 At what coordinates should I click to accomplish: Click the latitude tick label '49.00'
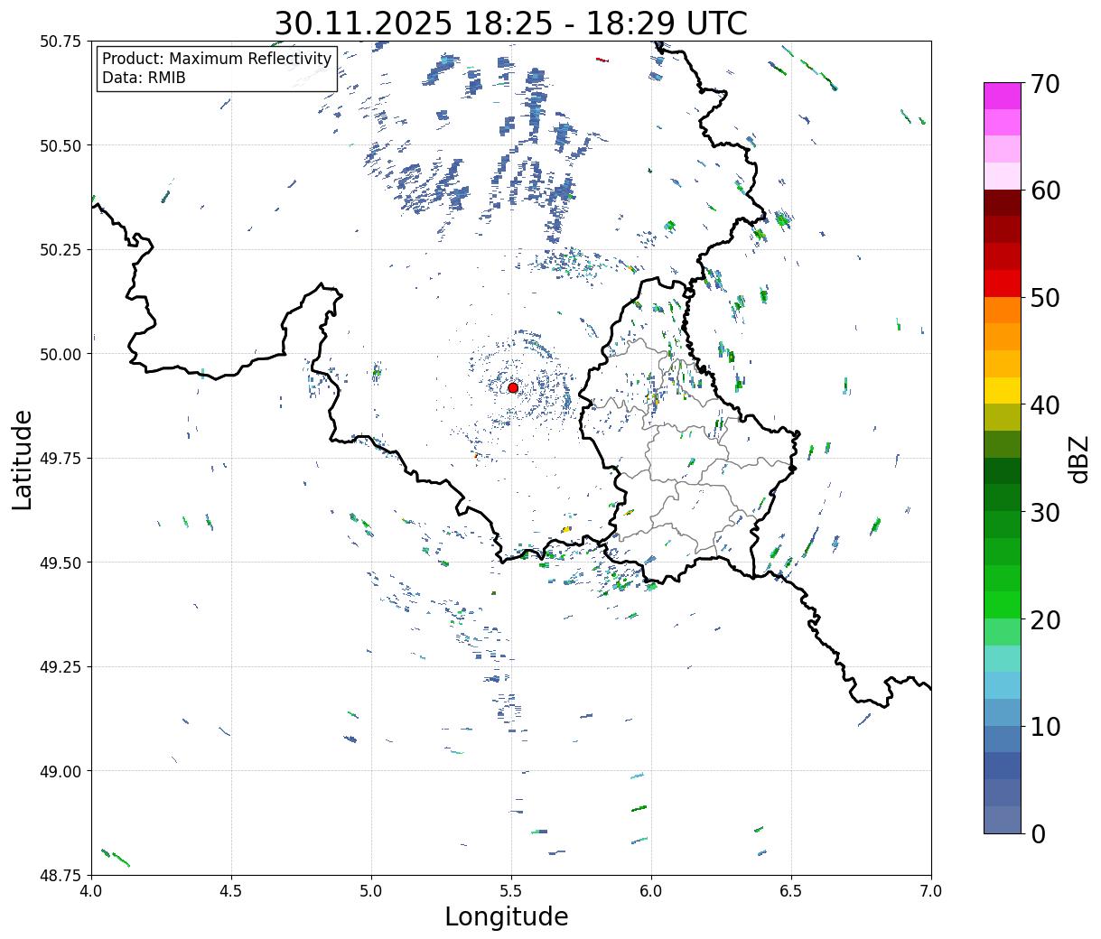(61, 771)
